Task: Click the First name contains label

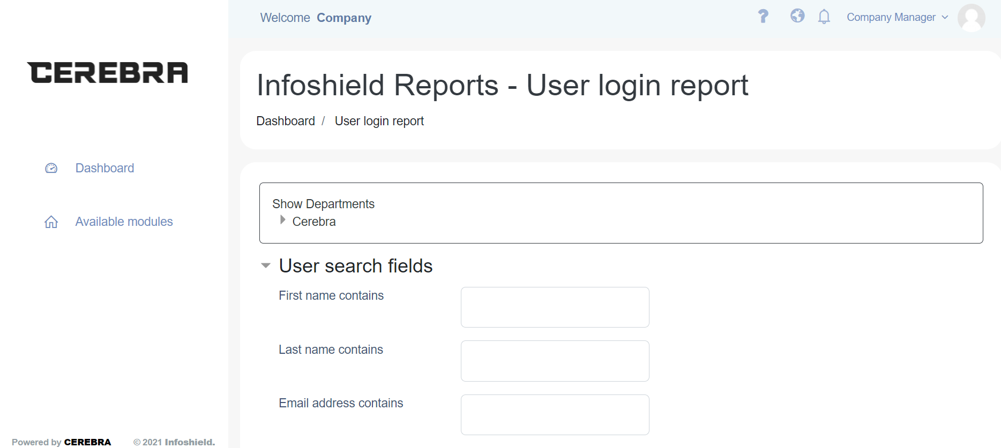Action: pyautogui.click(x=331, y=295)
